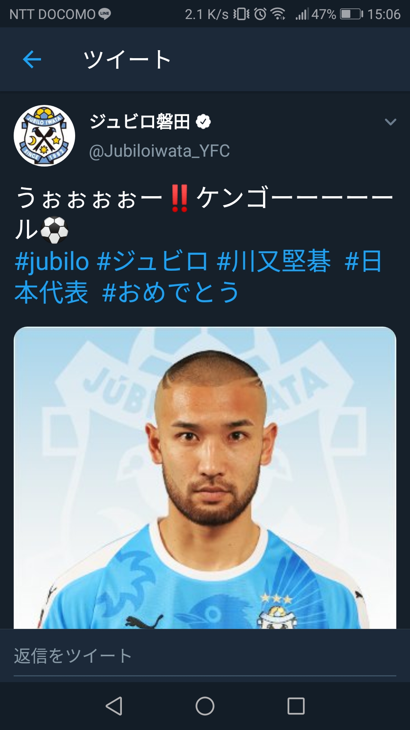The height and width of the screenshot is (730, 410).
Task: Tap the Android home circle button
Action: (205, 706)
